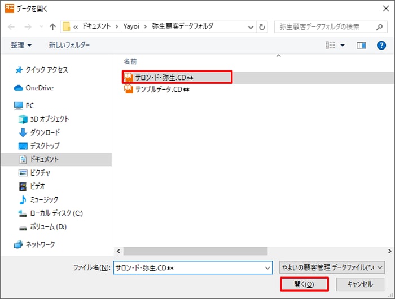Click the search magnifier icon
395x299 pixels.
coord(379,26)
